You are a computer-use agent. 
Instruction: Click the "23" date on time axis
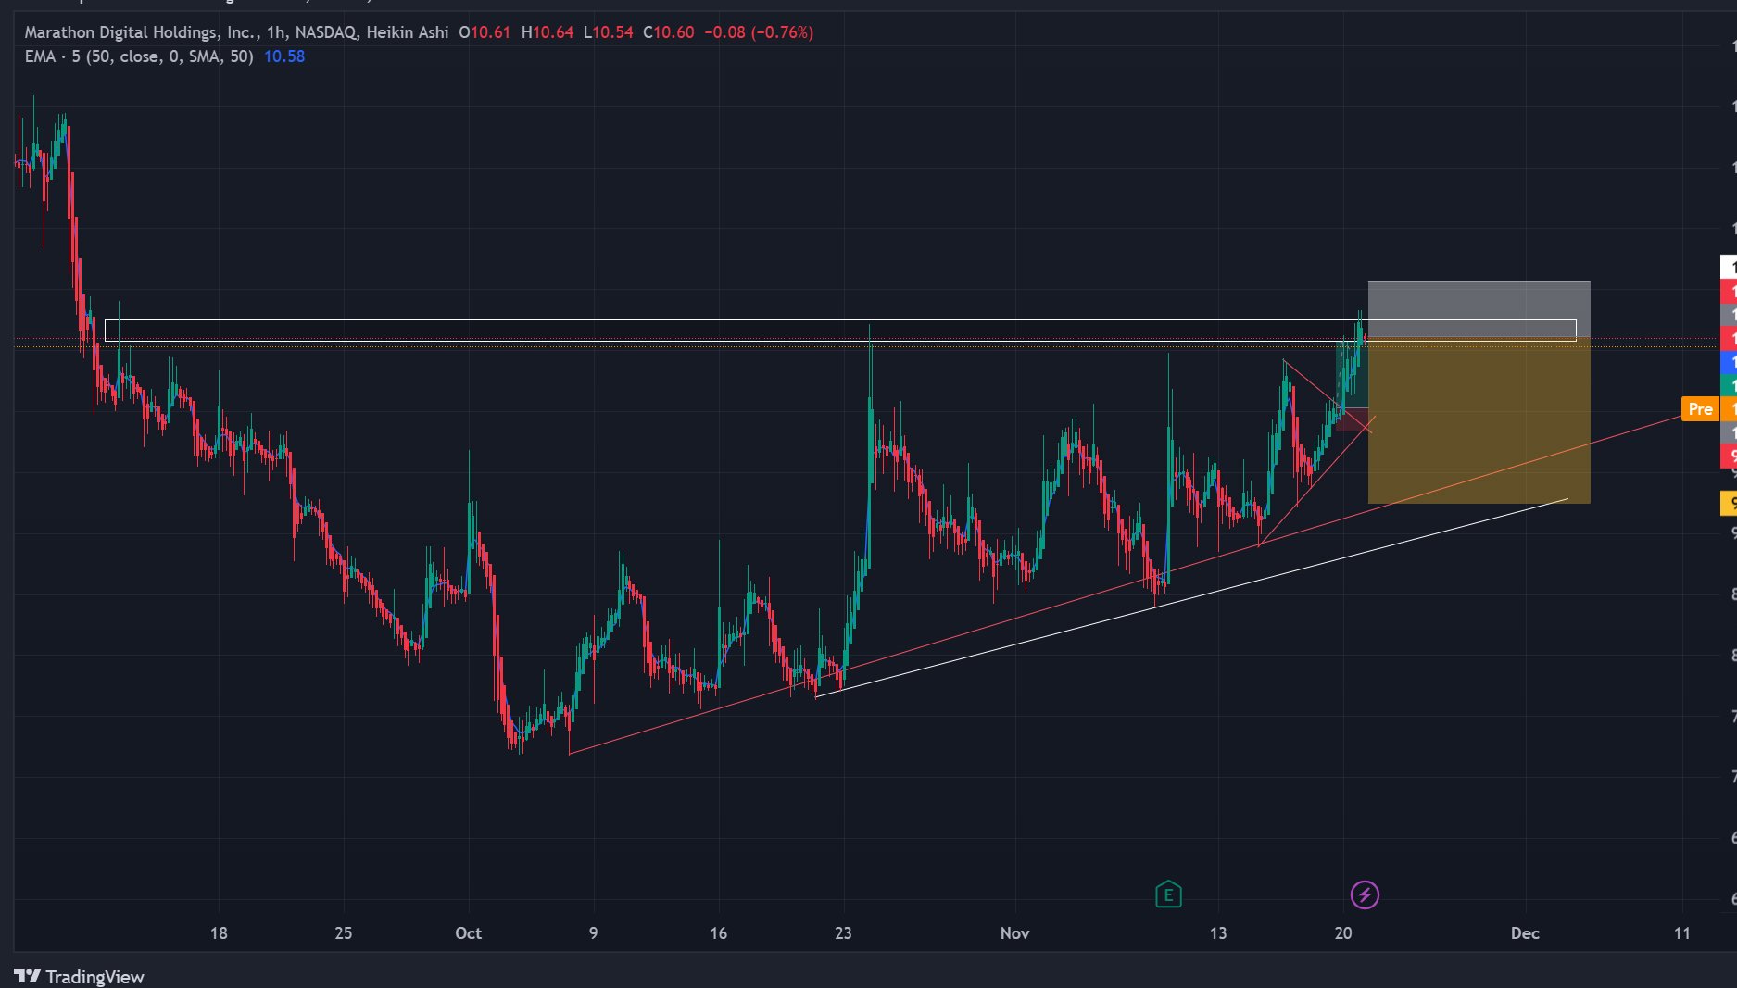coord(843,932)
